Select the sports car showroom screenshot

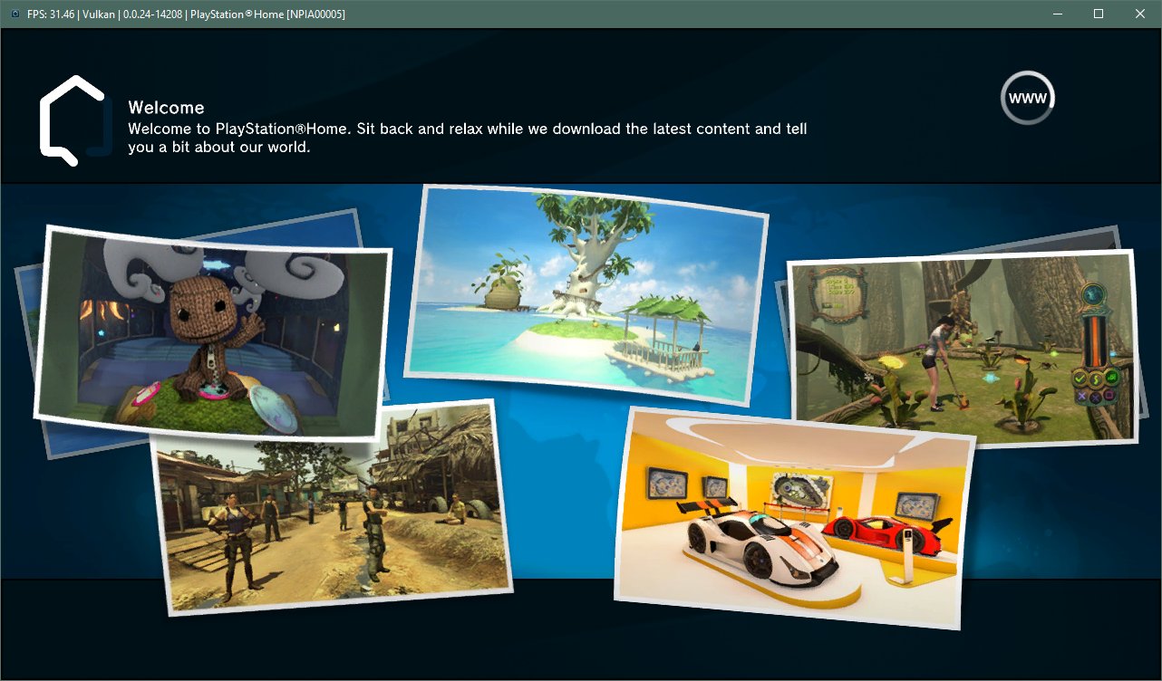794,517
